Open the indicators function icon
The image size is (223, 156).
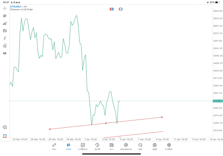(x=5, y=38)
